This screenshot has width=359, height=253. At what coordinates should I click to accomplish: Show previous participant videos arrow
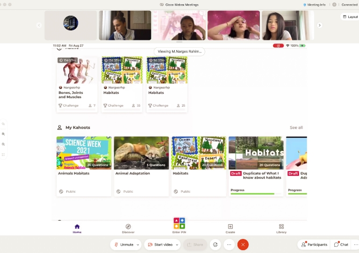pos(39,25)
